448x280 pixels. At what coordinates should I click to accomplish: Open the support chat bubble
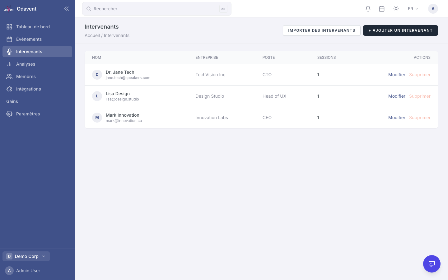pyautogui.click(x=432, y=264)
